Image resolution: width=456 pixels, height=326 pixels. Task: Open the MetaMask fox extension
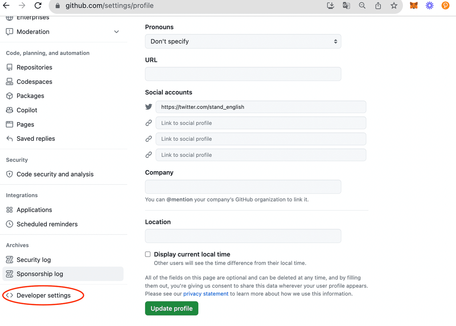tap(414, 6)
